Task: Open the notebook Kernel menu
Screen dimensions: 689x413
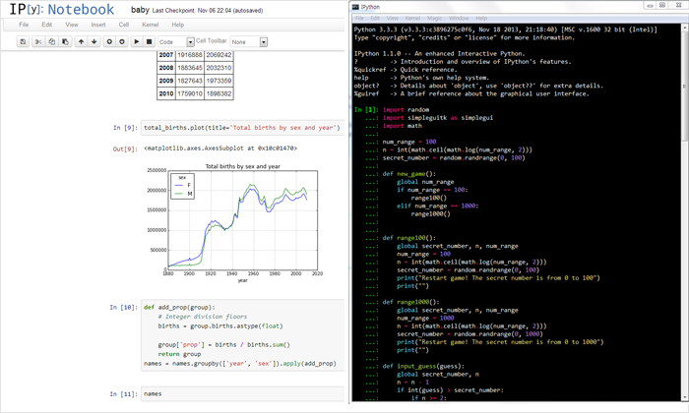Action: [150, 25]
